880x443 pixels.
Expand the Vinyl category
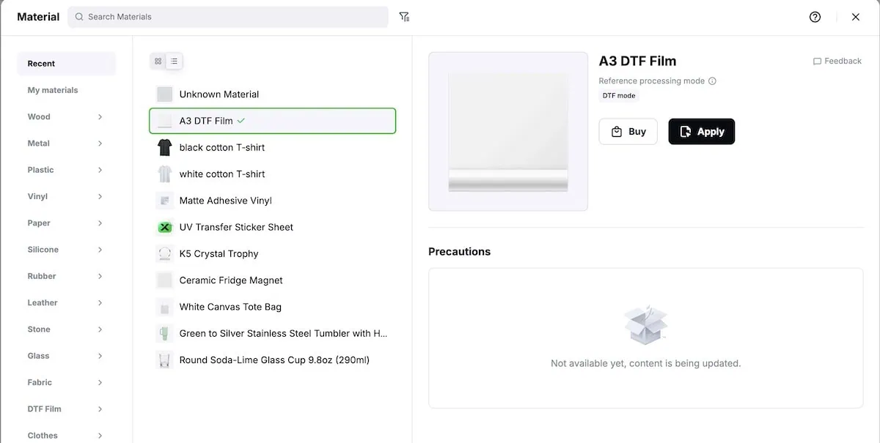click(66, 196)
